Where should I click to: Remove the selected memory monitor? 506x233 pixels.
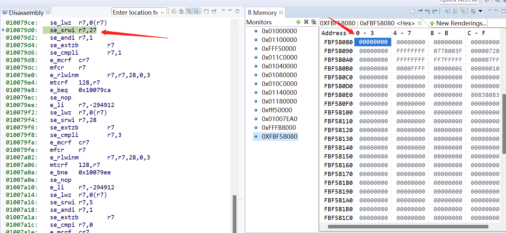tap(306, 22)
